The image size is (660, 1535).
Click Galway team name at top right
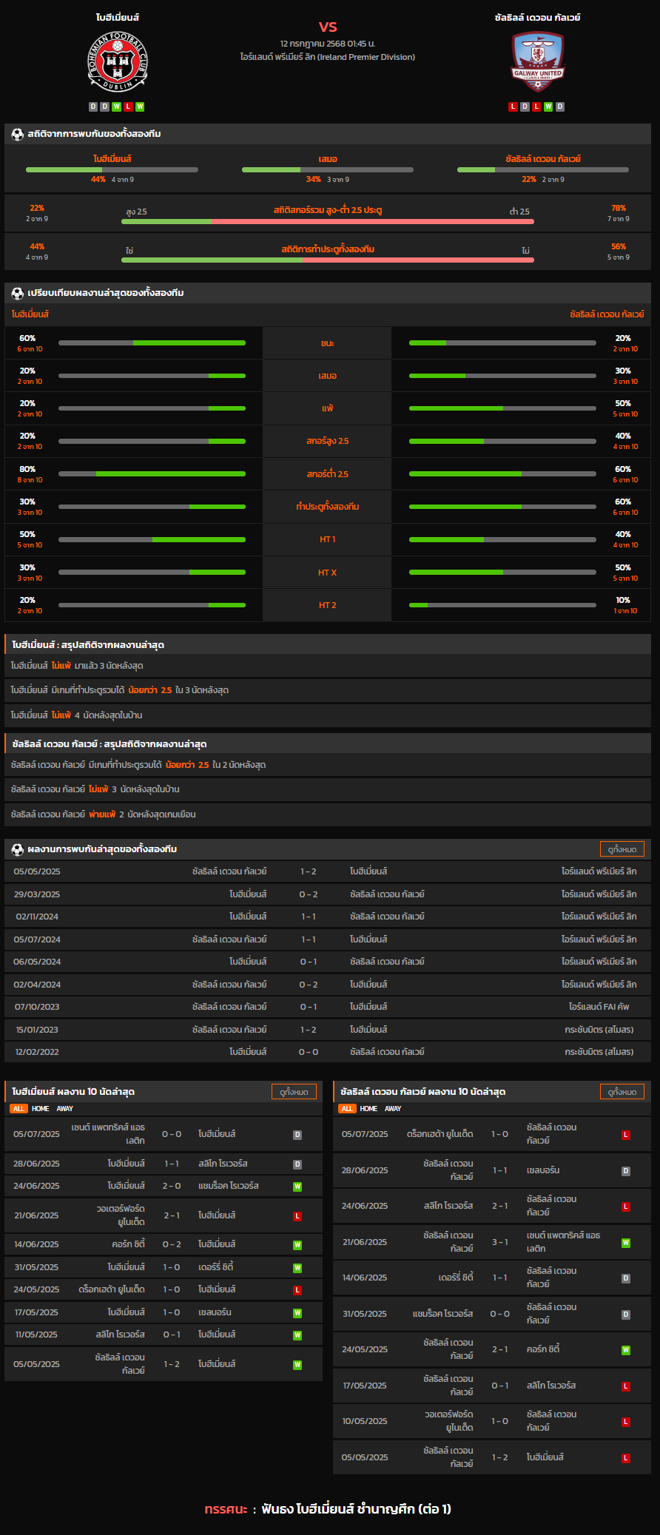538,18
